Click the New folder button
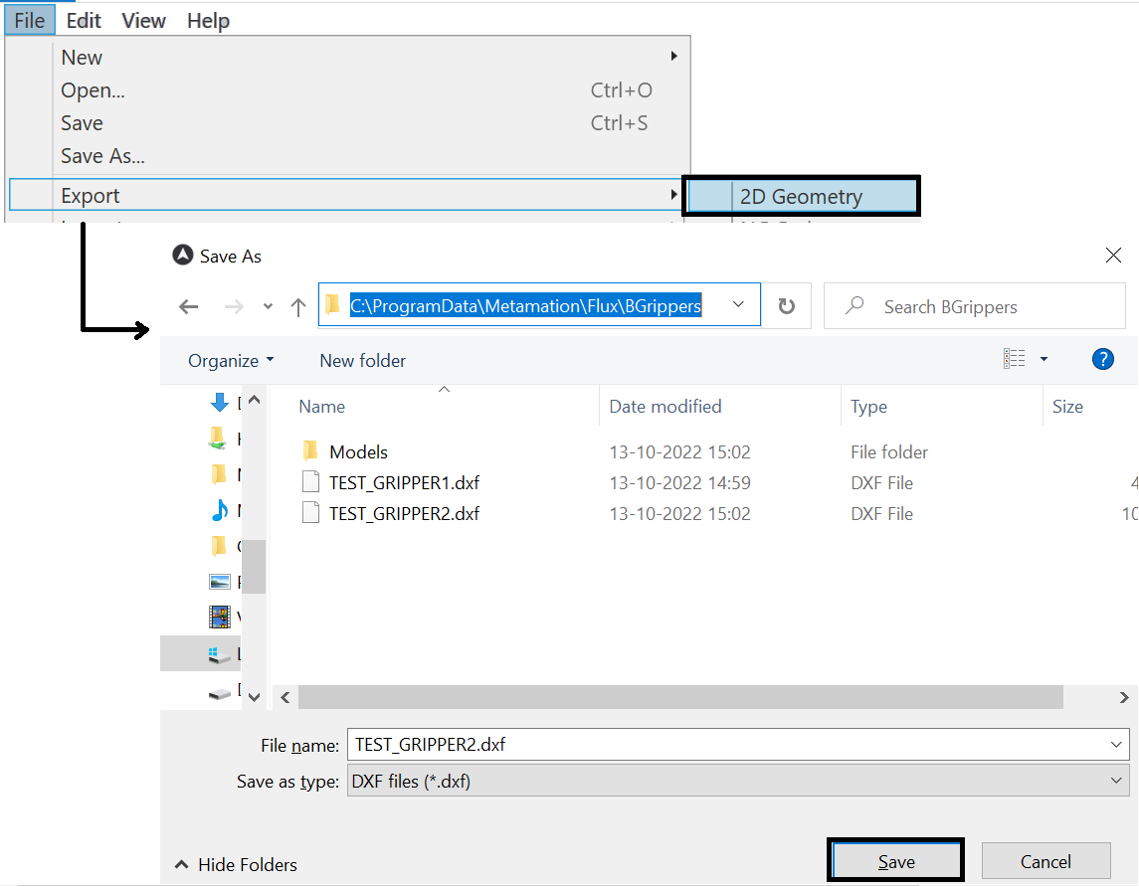 tap(362, 361)
